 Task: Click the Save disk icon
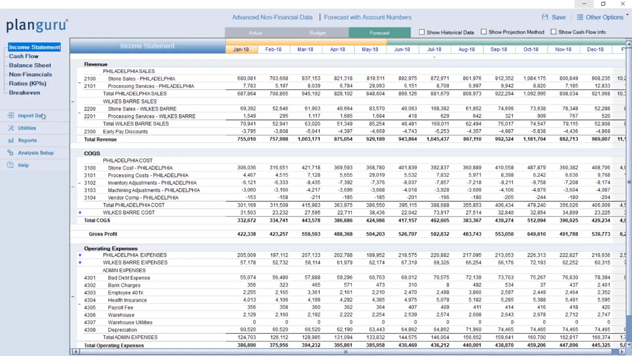[x=545, y=17]
